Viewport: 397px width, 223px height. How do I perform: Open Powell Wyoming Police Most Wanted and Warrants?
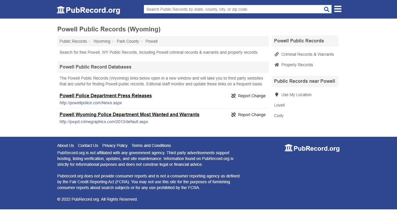[x=129, y=114]
